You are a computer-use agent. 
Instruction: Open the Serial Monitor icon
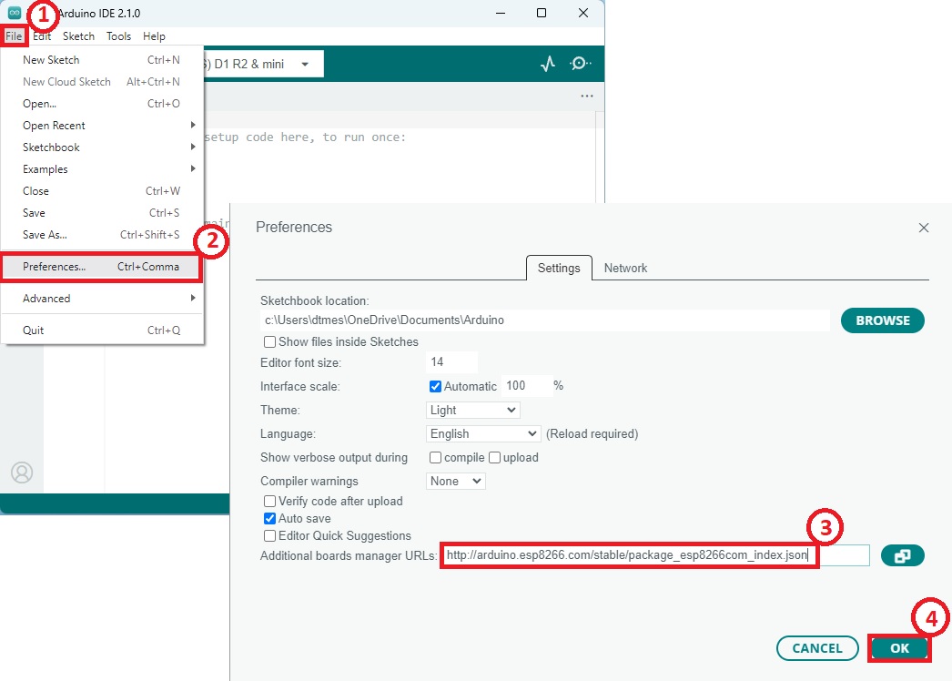coord(580,64)
